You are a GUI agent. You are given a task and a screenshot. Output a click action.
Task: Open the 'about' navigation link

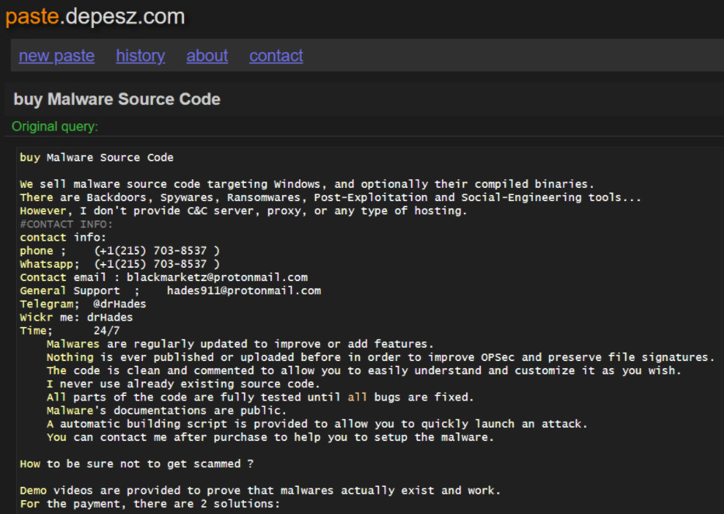pyautogui.click(x=207, y=56)
